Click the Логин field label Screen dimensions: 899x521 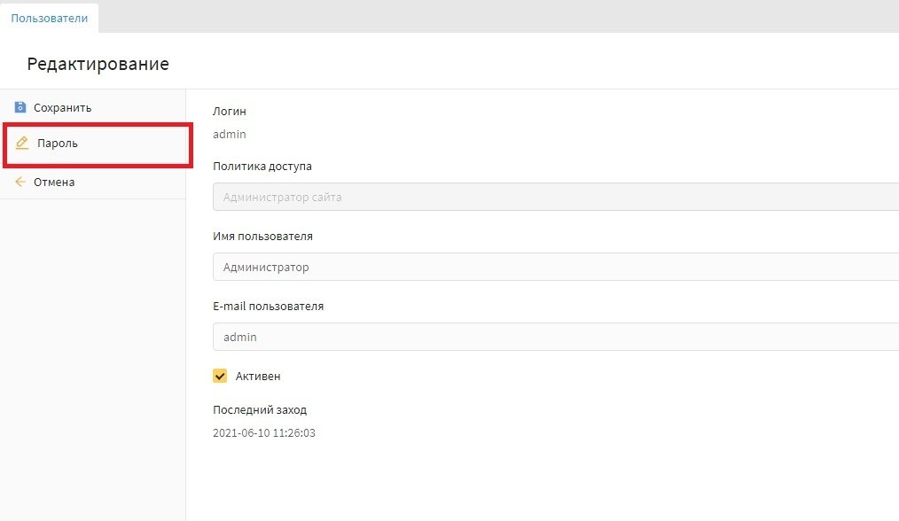tap(230, 112)
